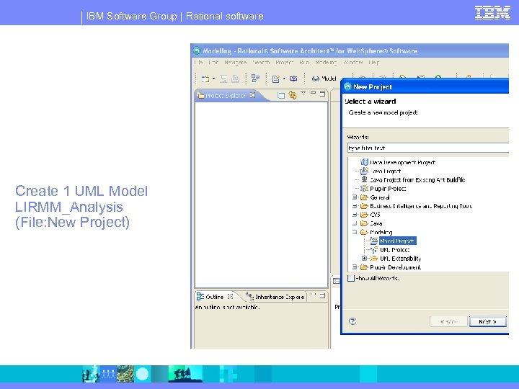Expand the UML Extensibility folder
Viewport: 519px width, 389px height.
coord(365,259)
